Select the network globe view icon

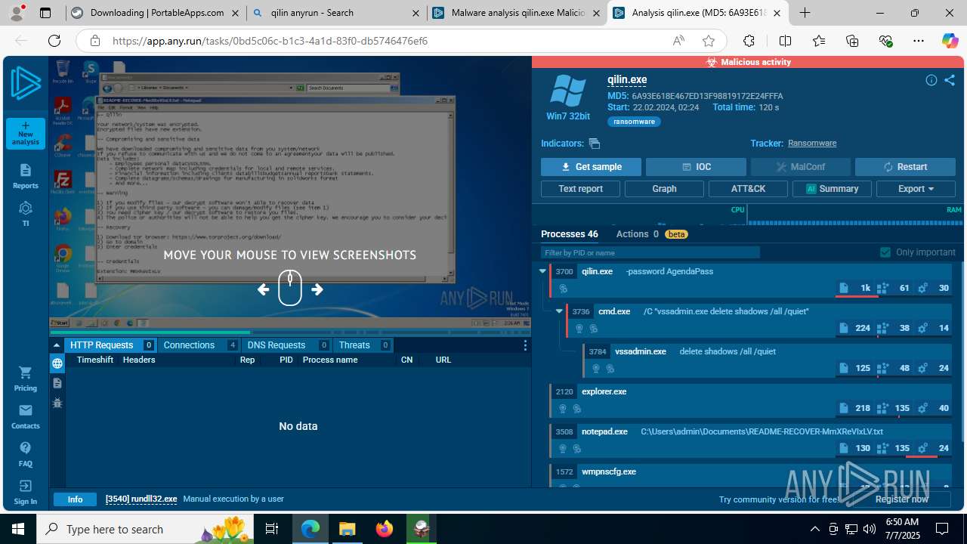tap(57, 364)
